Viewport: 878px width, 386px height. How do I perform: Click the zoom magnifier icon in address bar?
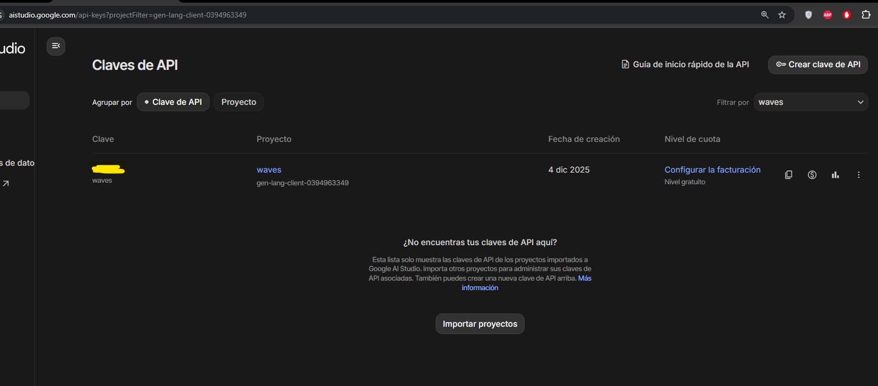[x=765, y=15]
